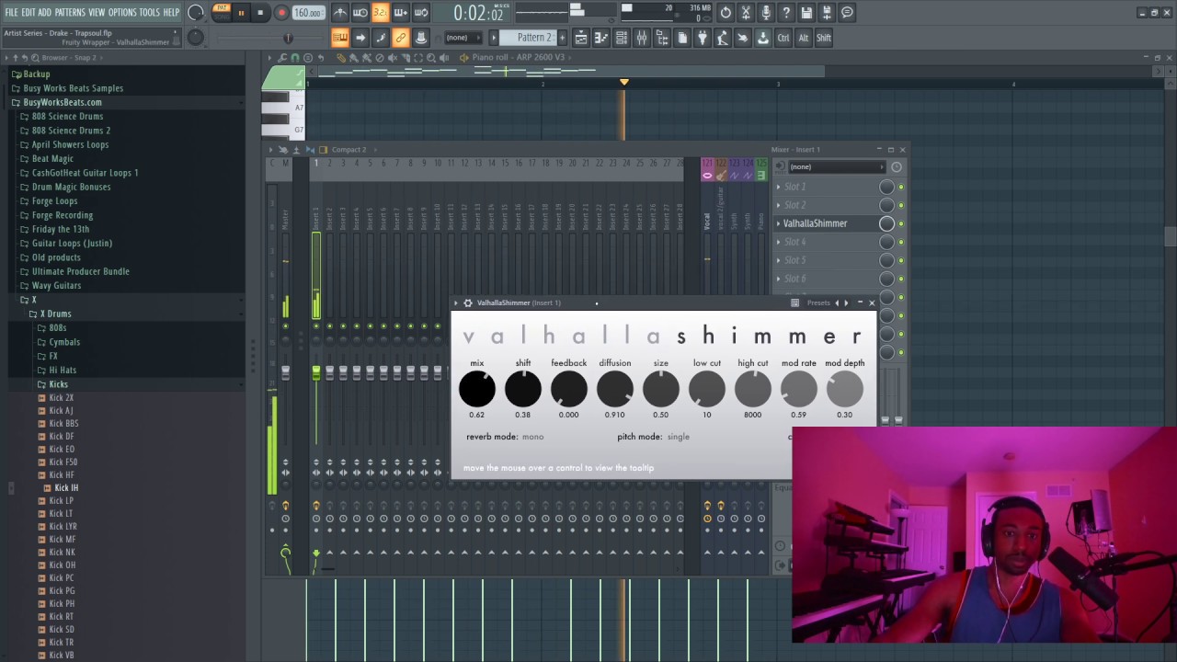The image size is (1177, 662).
Task: Toggle the step editing mode icon
Action: click(381, 38)
